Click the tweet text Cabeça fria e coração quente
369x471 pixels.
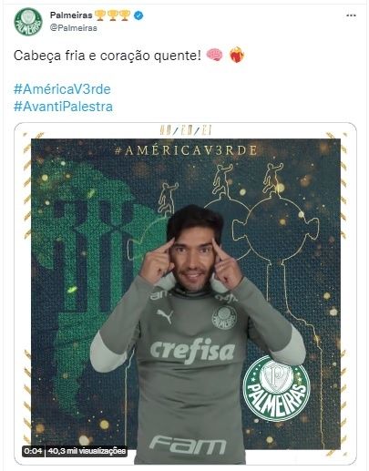click(x=108, y=56)
